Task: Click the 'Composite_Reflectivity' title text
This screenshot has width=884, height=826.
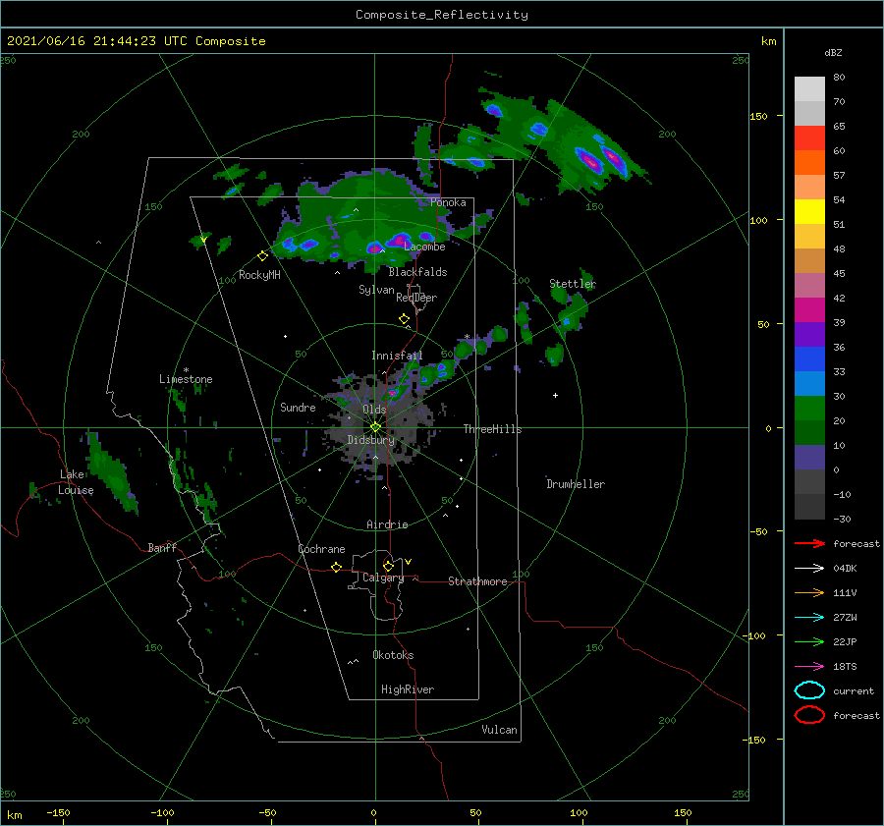Action: 442,15
